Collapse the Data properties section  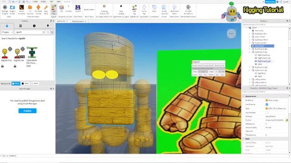coord(244,139)
